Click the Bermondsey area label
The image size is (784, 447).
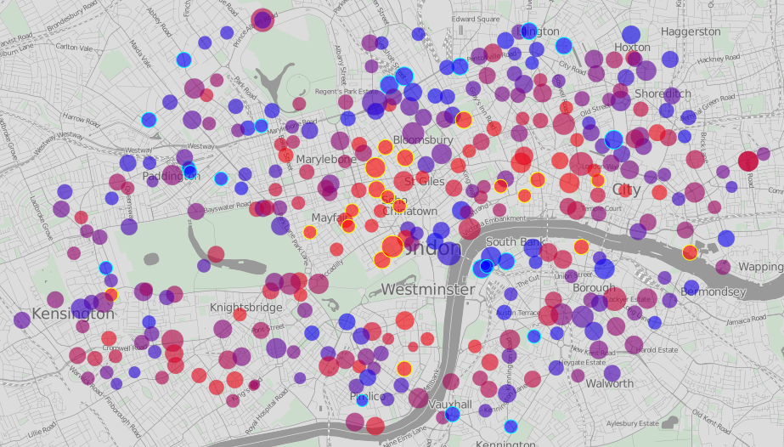pos(713,292)
